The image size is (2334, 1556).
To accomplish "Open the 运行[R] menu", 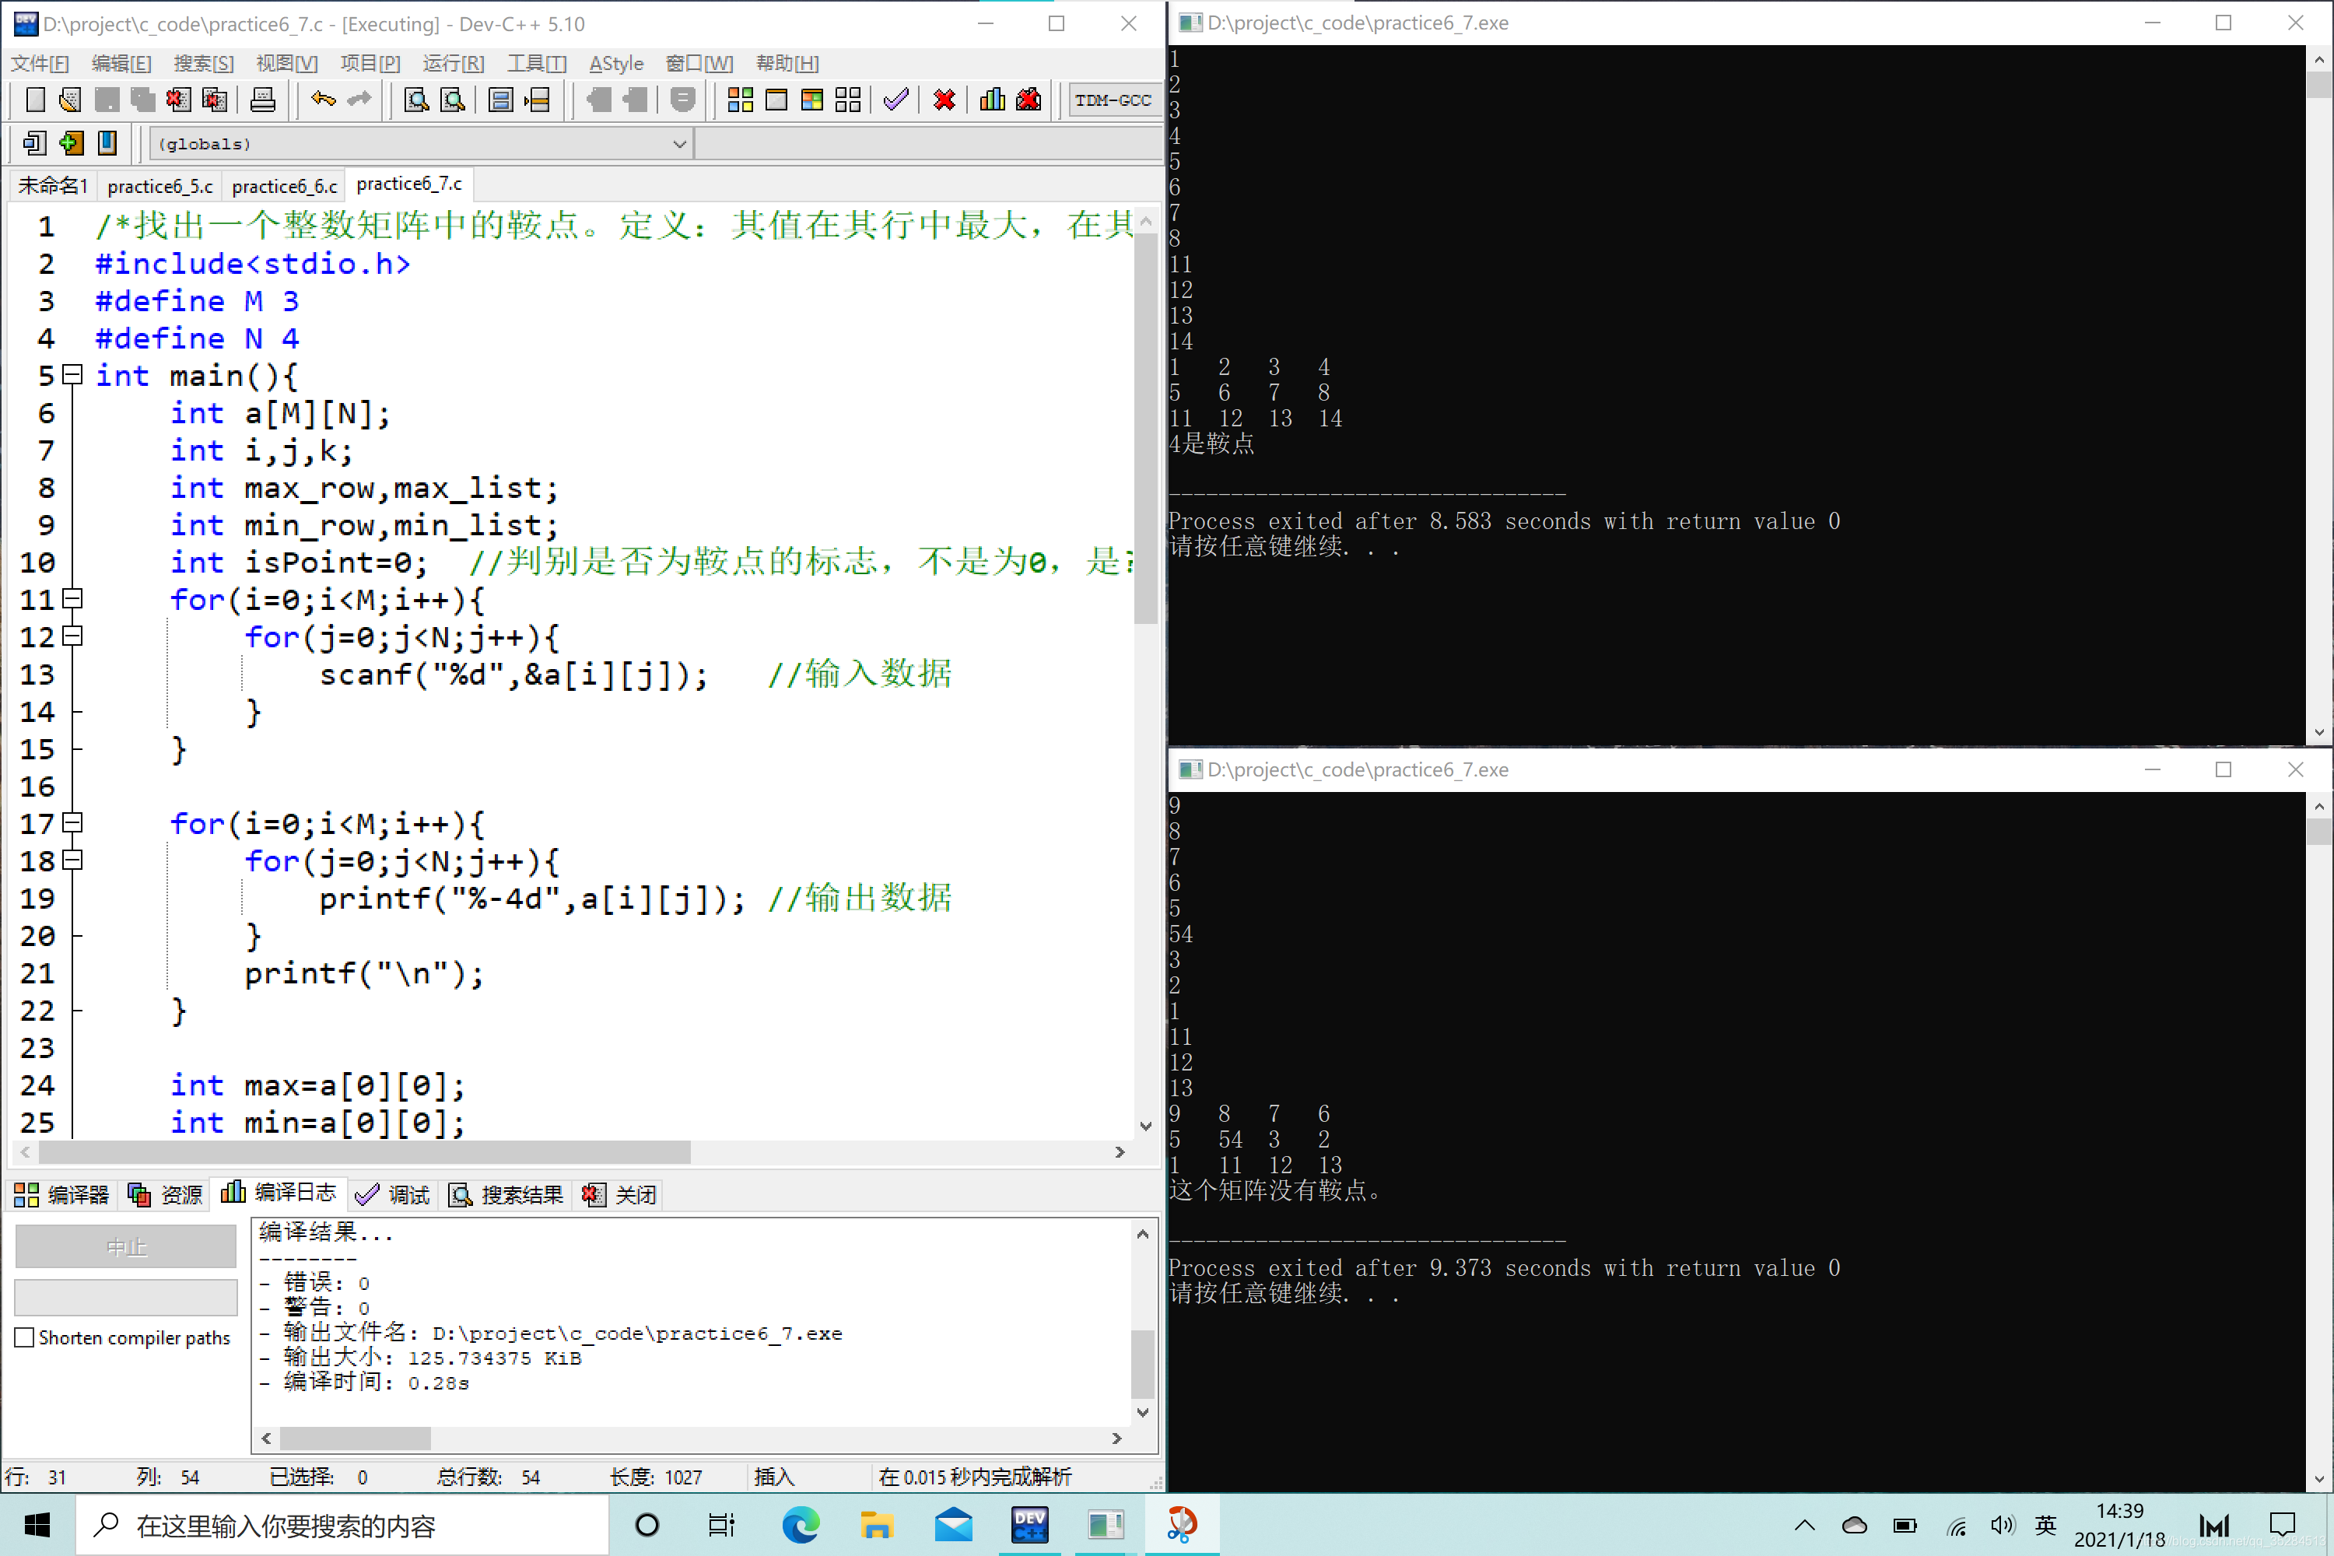I will tap(453, 64).
